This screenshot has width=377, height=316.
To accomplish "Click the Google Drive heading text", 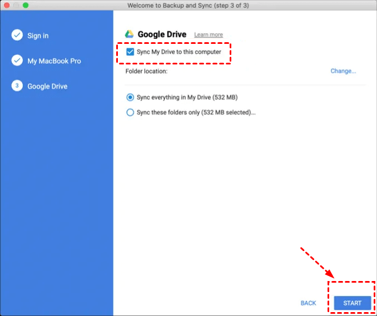I will tap(162, 34).
